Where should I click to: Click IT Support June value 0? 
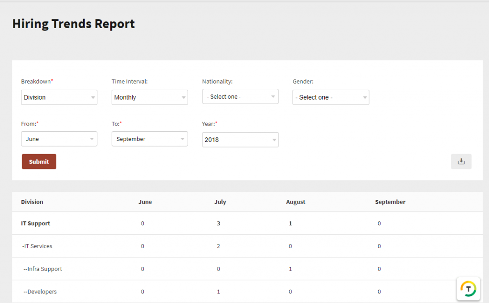pos(142,223)
